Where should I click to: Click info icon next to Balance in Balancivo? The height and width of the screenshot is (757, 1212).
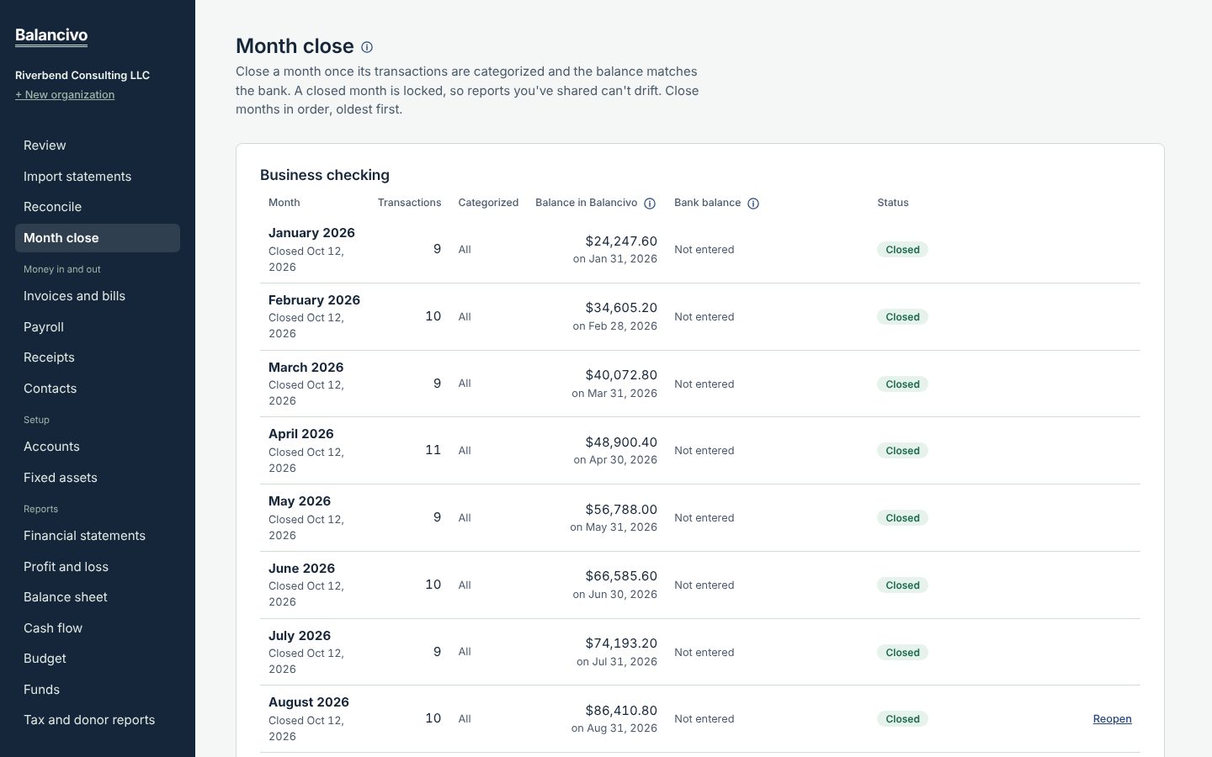pyautogui.click(x=650, y=204)
